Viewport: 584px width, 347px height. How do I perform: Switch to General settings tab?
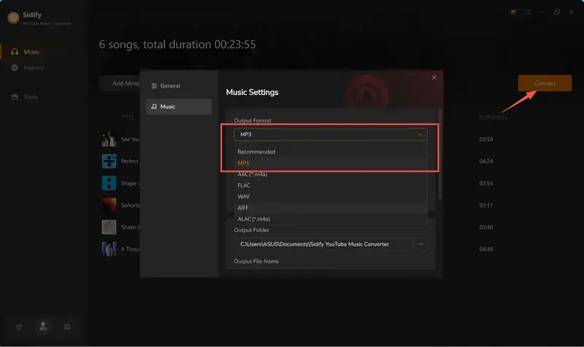pos(179,85)
